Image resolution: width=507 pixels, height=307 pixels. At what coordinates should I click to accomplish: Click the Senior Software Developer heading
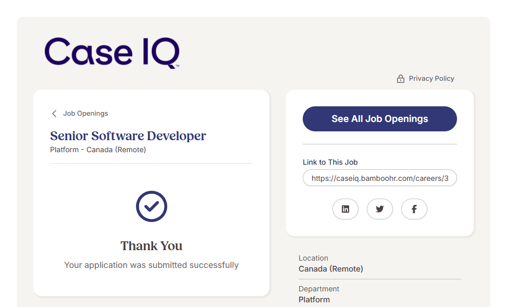pos(128,136)
